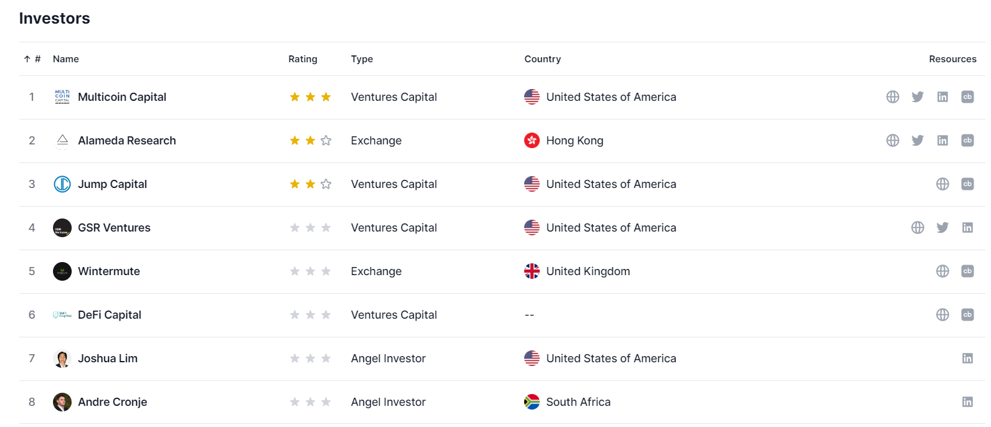Open DeFi Capital's website globe icon
Image resolution: width=991 pixels, height=427 pixels.
coord(942,315)
